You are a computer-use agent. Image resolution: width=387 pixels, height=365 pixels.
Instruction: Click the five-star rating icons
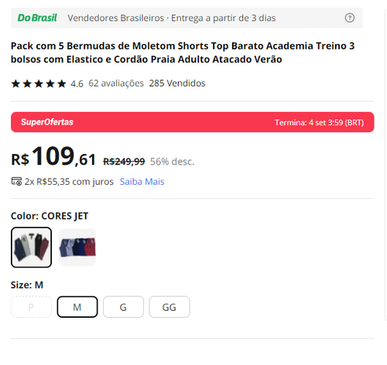point(39,84)
